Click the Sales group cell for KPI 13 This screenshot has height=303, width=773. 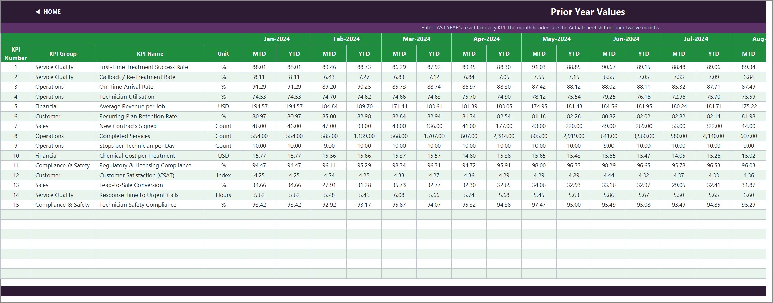click(63, 185)
